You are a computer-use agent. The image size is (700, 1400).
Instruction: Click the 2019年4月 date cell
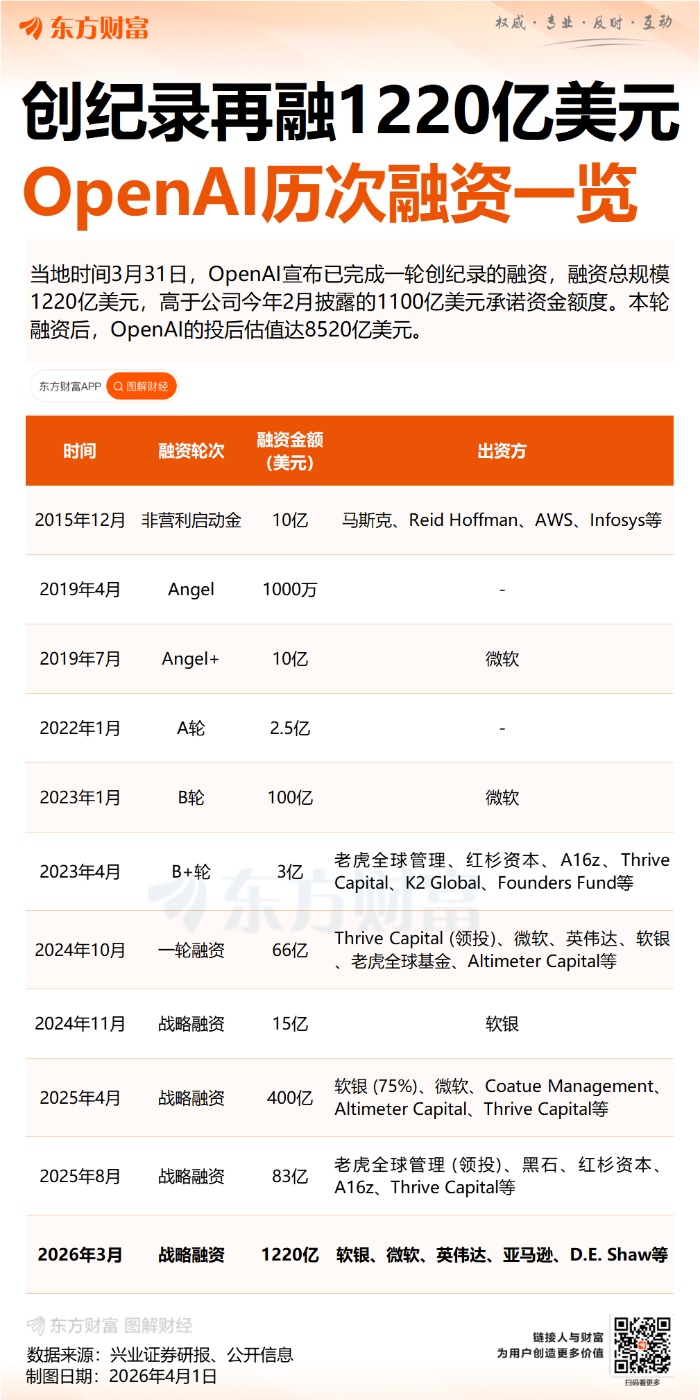80,589
